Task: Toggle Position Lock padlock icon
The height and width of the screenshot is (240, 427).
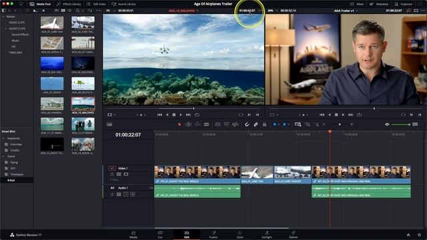Action: (x=264, y=125)
